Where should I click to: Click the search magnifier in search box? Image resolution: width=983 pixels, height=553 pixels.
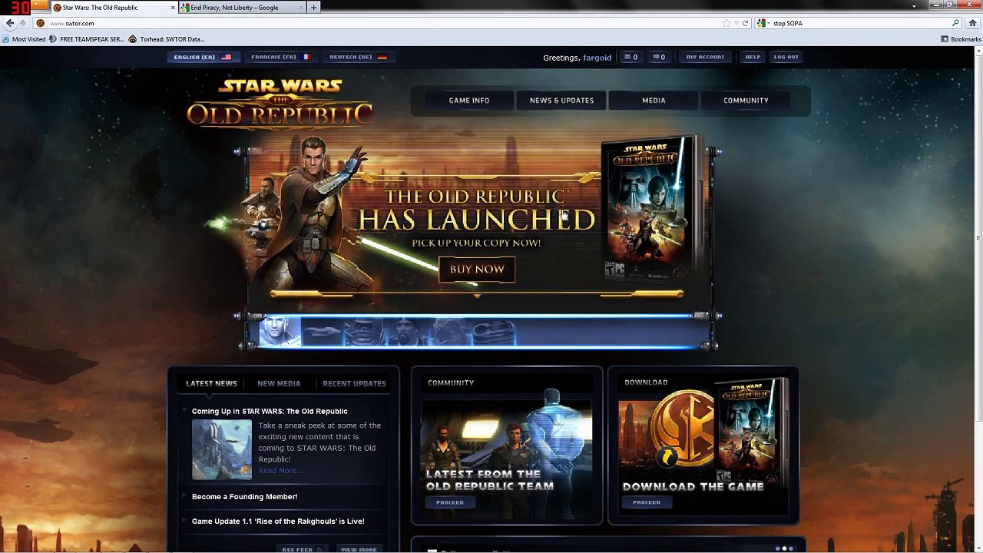click(x=955, y=23)
